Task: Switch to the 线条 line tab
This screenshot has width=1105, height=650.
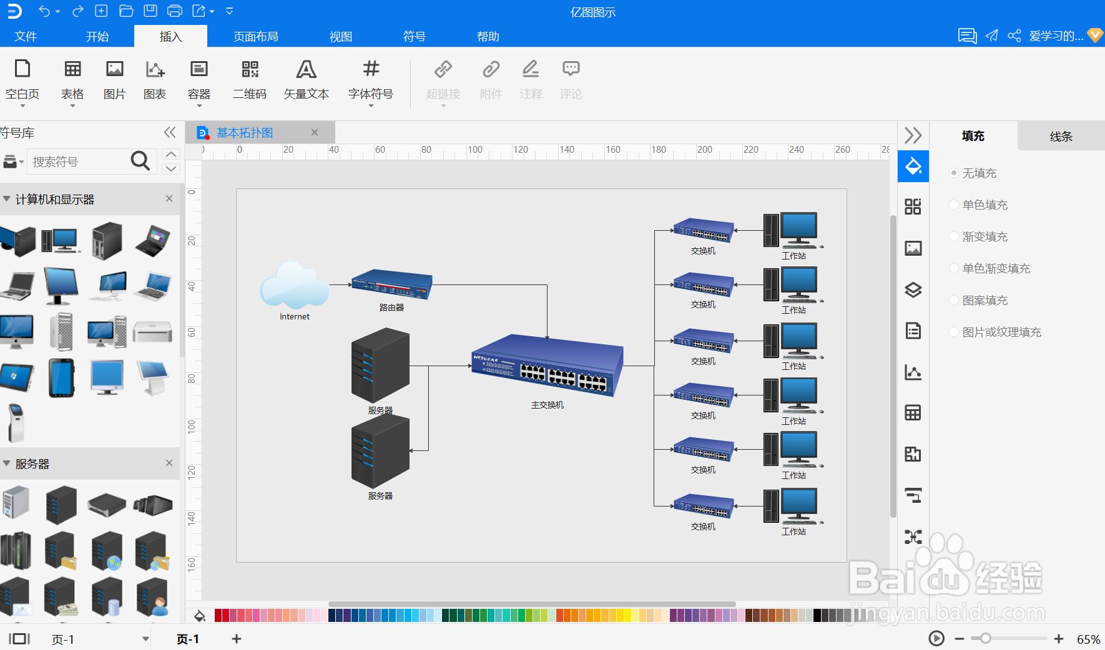Action: coord(1061,136)
